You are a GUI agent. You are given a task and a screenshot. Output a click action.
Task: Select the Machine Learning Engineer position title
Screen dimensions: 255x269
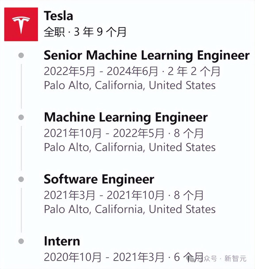click(x=126, y=117)
